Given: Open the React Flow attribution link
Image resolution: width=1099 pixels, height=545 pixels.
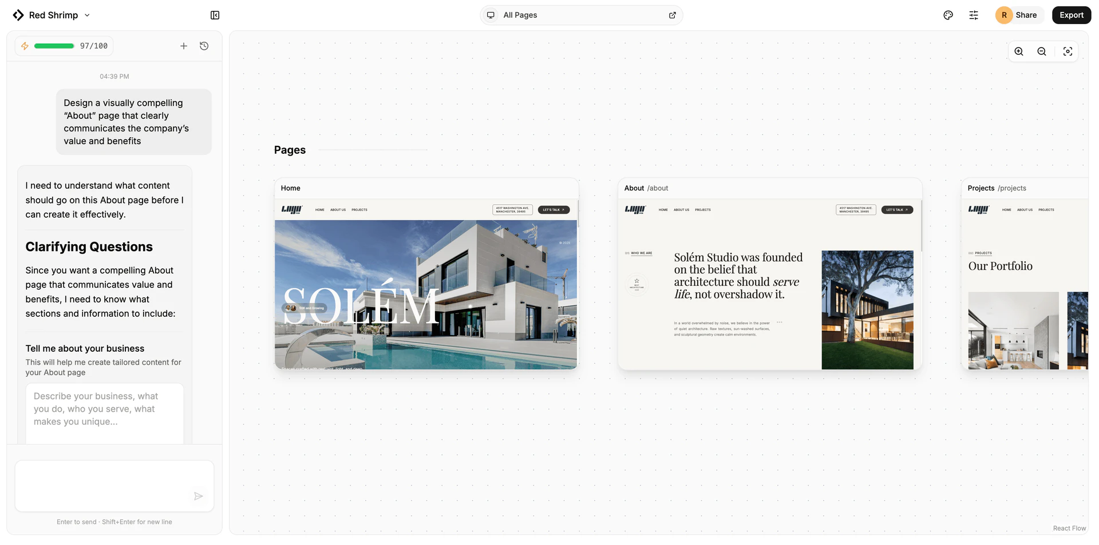Looking at the screenshot, I should 1069,528.
